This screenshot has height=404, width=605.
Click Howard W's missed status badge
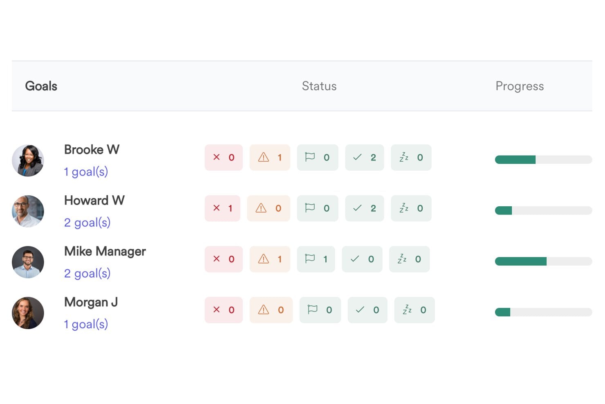point(222,208)
